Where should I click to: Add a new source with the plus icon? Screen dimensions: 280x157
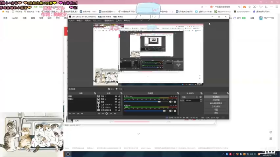point(99,114)
